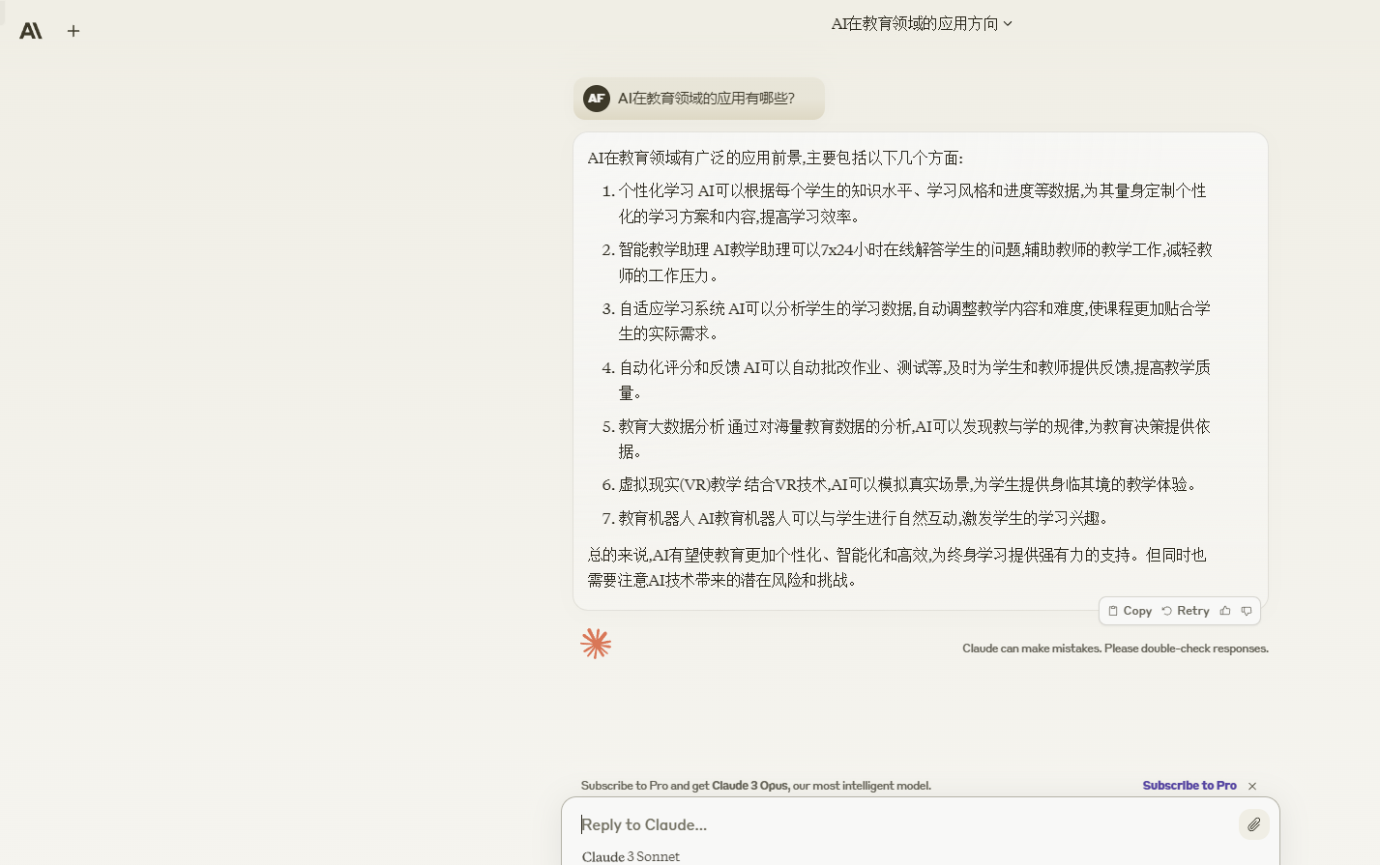Viewport: 1380px width, 865px height.
Task: Click the Anthropic logo
Action: click(x=29, y=30)
